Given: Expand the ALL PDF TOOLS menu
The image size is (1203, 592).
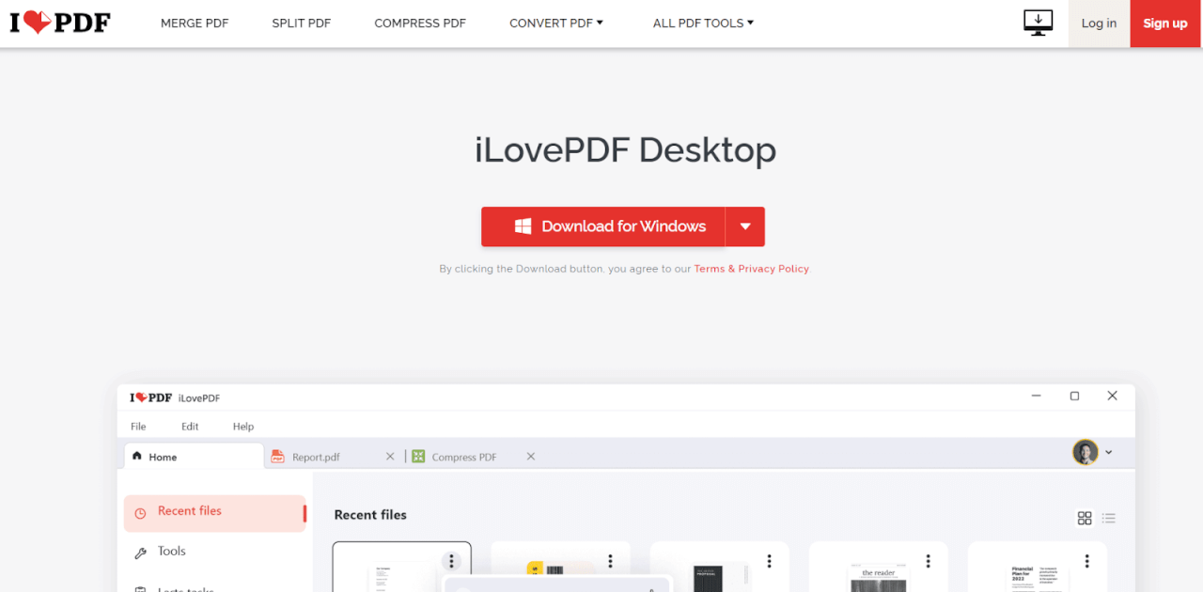Looking at the screenshot, I should point(703,23).
